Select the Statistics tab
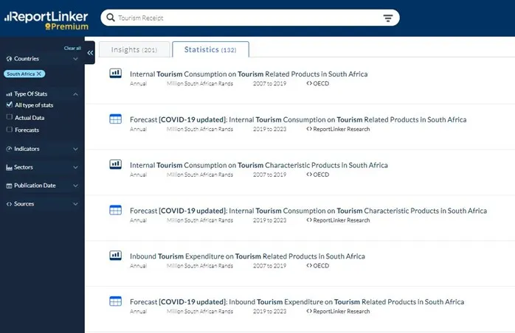The height and width of the screenshot is (333, 515). pyautogui.click(x=210, y=49)
